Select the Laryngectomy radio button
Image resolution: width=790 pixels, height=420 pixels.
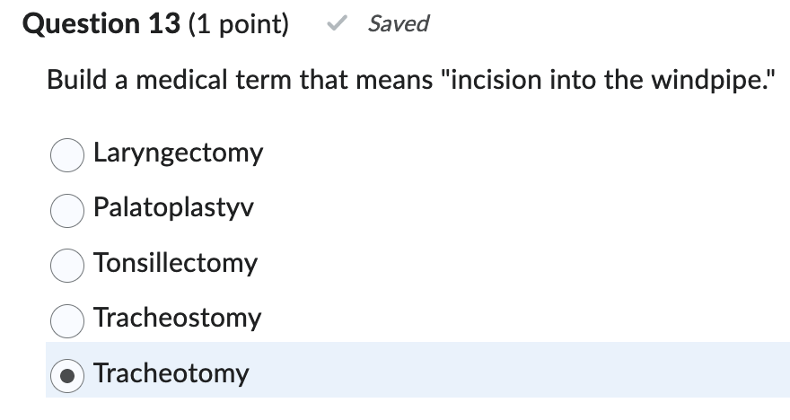[x=67, y=155]
